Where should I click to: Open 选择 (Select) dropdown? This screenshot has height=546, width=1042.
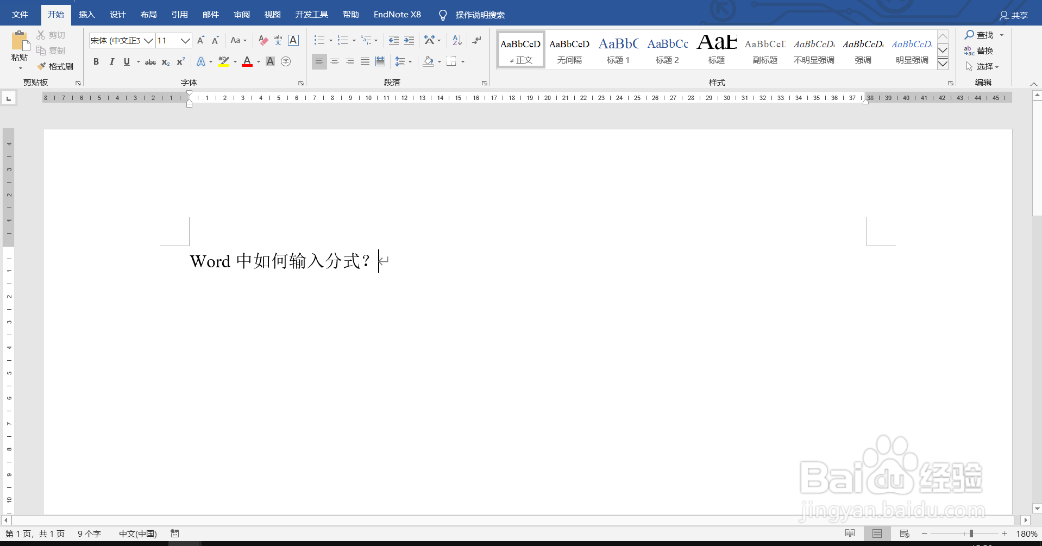tap(982, 66)
